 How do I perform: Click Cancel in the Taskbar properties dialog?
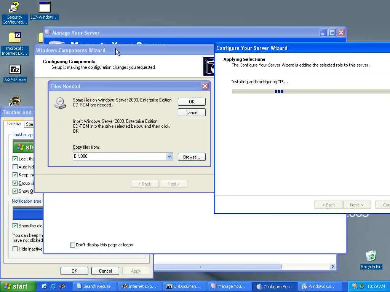105,271
